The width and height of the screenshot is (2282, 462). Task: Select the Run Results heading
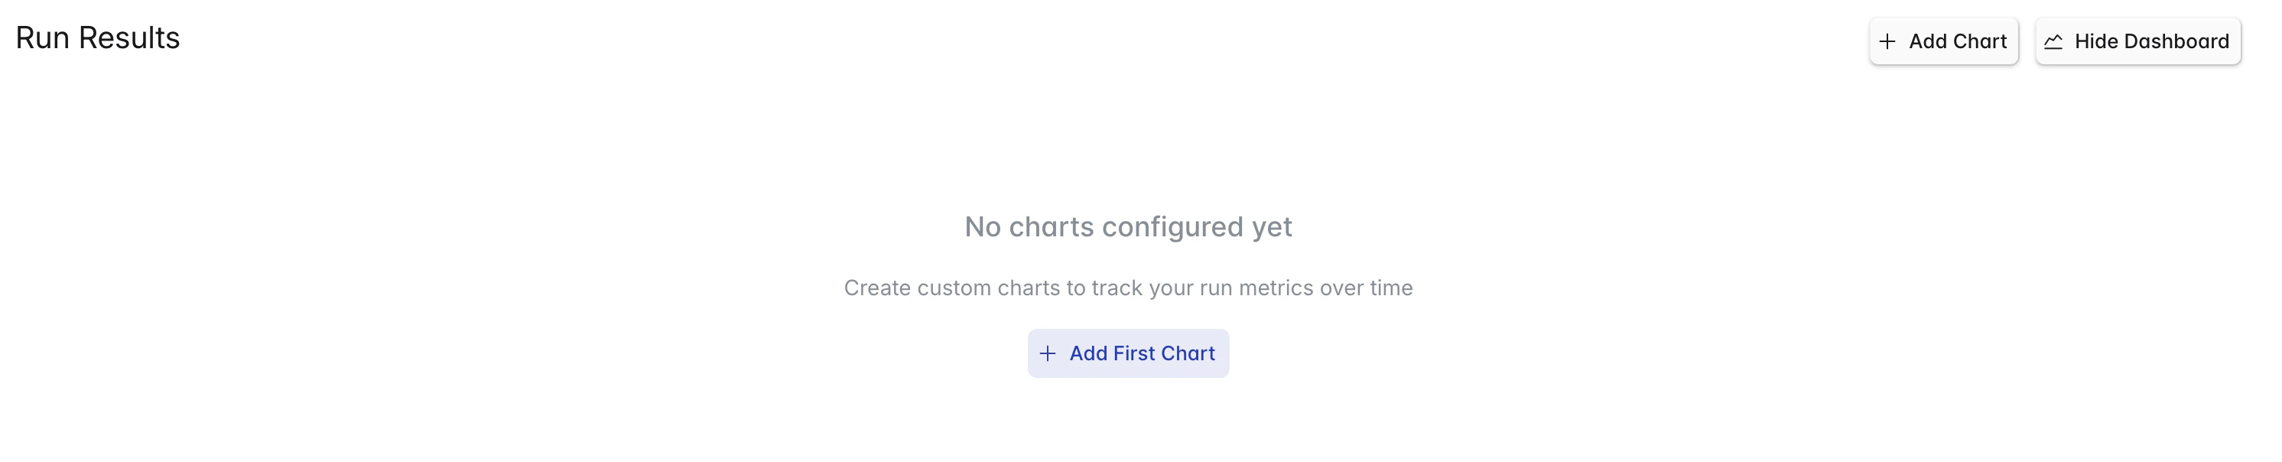[x=99, y=37]
